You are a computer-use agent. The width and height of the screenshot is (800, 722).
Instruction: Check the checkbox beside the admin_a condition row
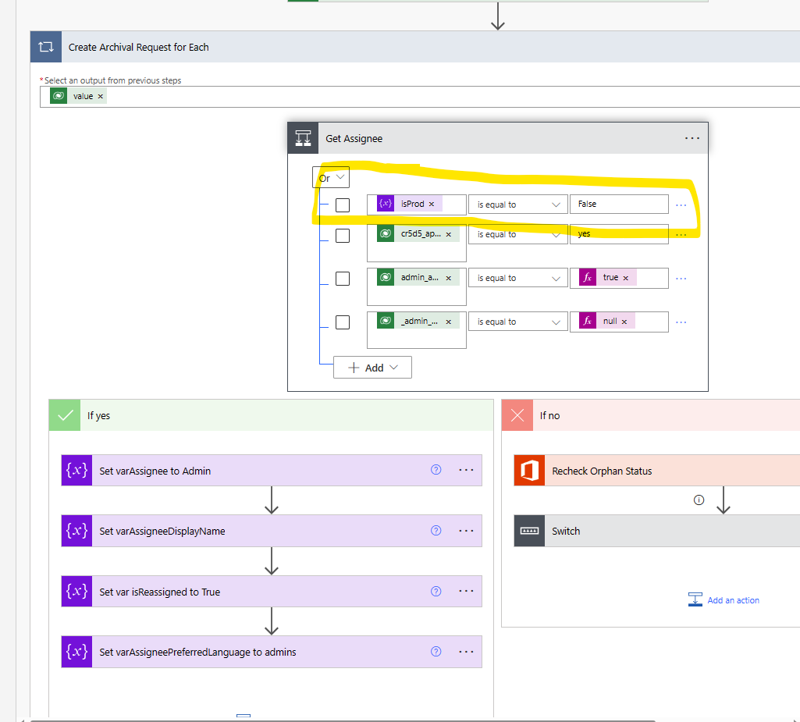point(342,278)
